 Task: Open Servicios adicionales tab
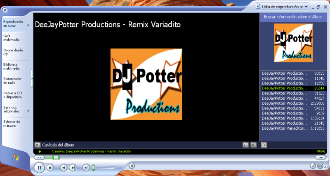point(14,109)
